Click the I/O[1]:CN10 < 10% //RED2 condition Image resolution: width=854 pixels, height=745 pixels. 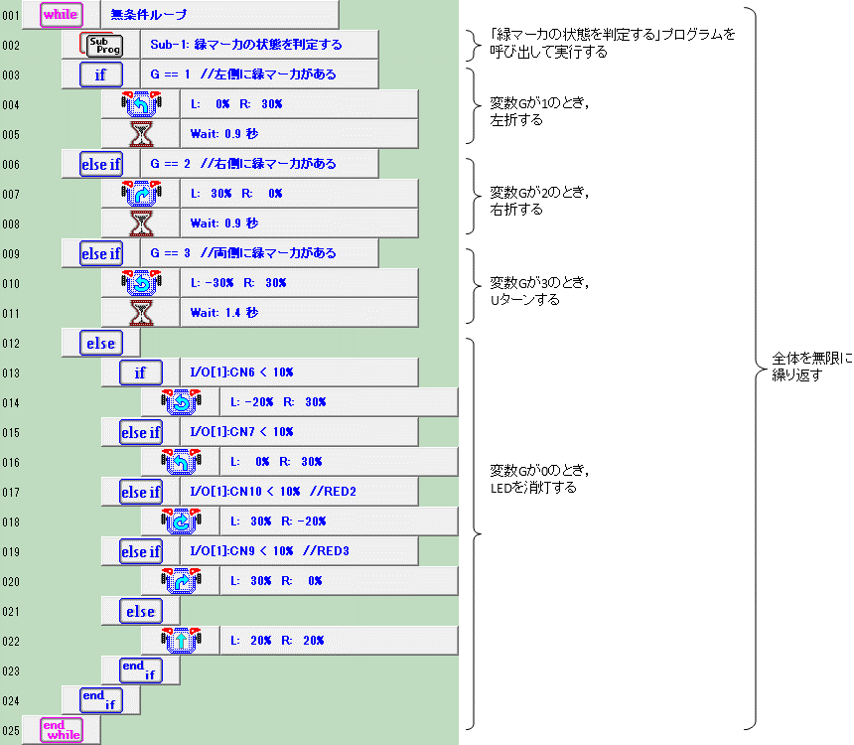click(273, 492)
